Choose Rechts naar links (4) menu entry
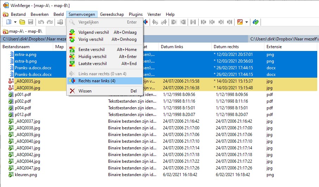This screenshot has height=187, width=319. point(105,81)
